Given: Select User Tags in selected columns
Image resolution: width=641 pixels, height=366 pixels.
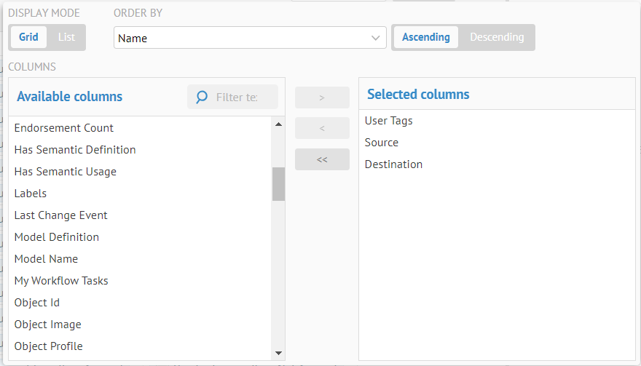Looking at the screenshot, I should point(389,121).
